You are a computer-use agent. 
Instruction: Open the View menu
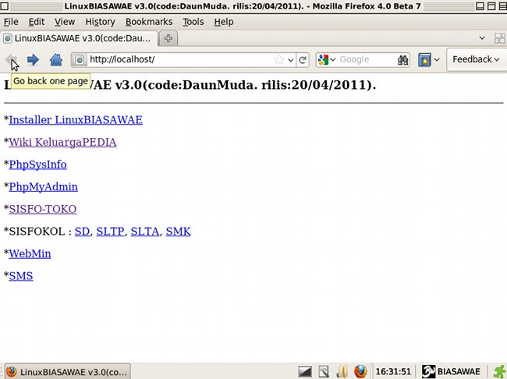point(65,22)
